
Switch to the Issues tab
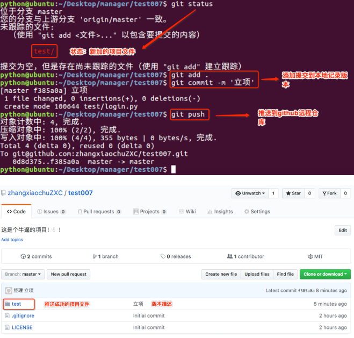point(51,212)
